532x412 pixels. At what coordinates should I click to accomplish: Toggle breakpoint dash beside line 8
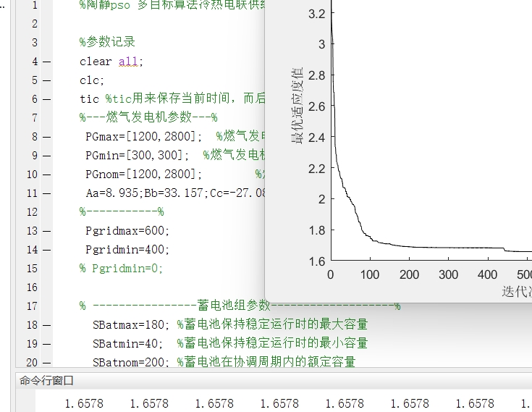click(x=47, y=137)
